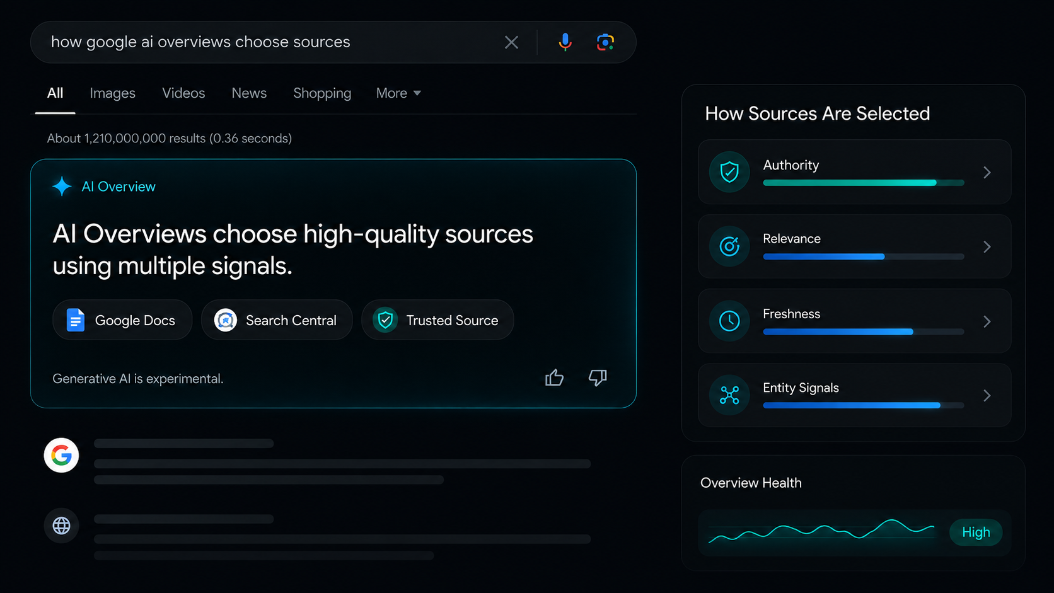Click the Freshness progress bar
The height and width of the screenshot is (593, 1054).
click(x=864, y=331)
